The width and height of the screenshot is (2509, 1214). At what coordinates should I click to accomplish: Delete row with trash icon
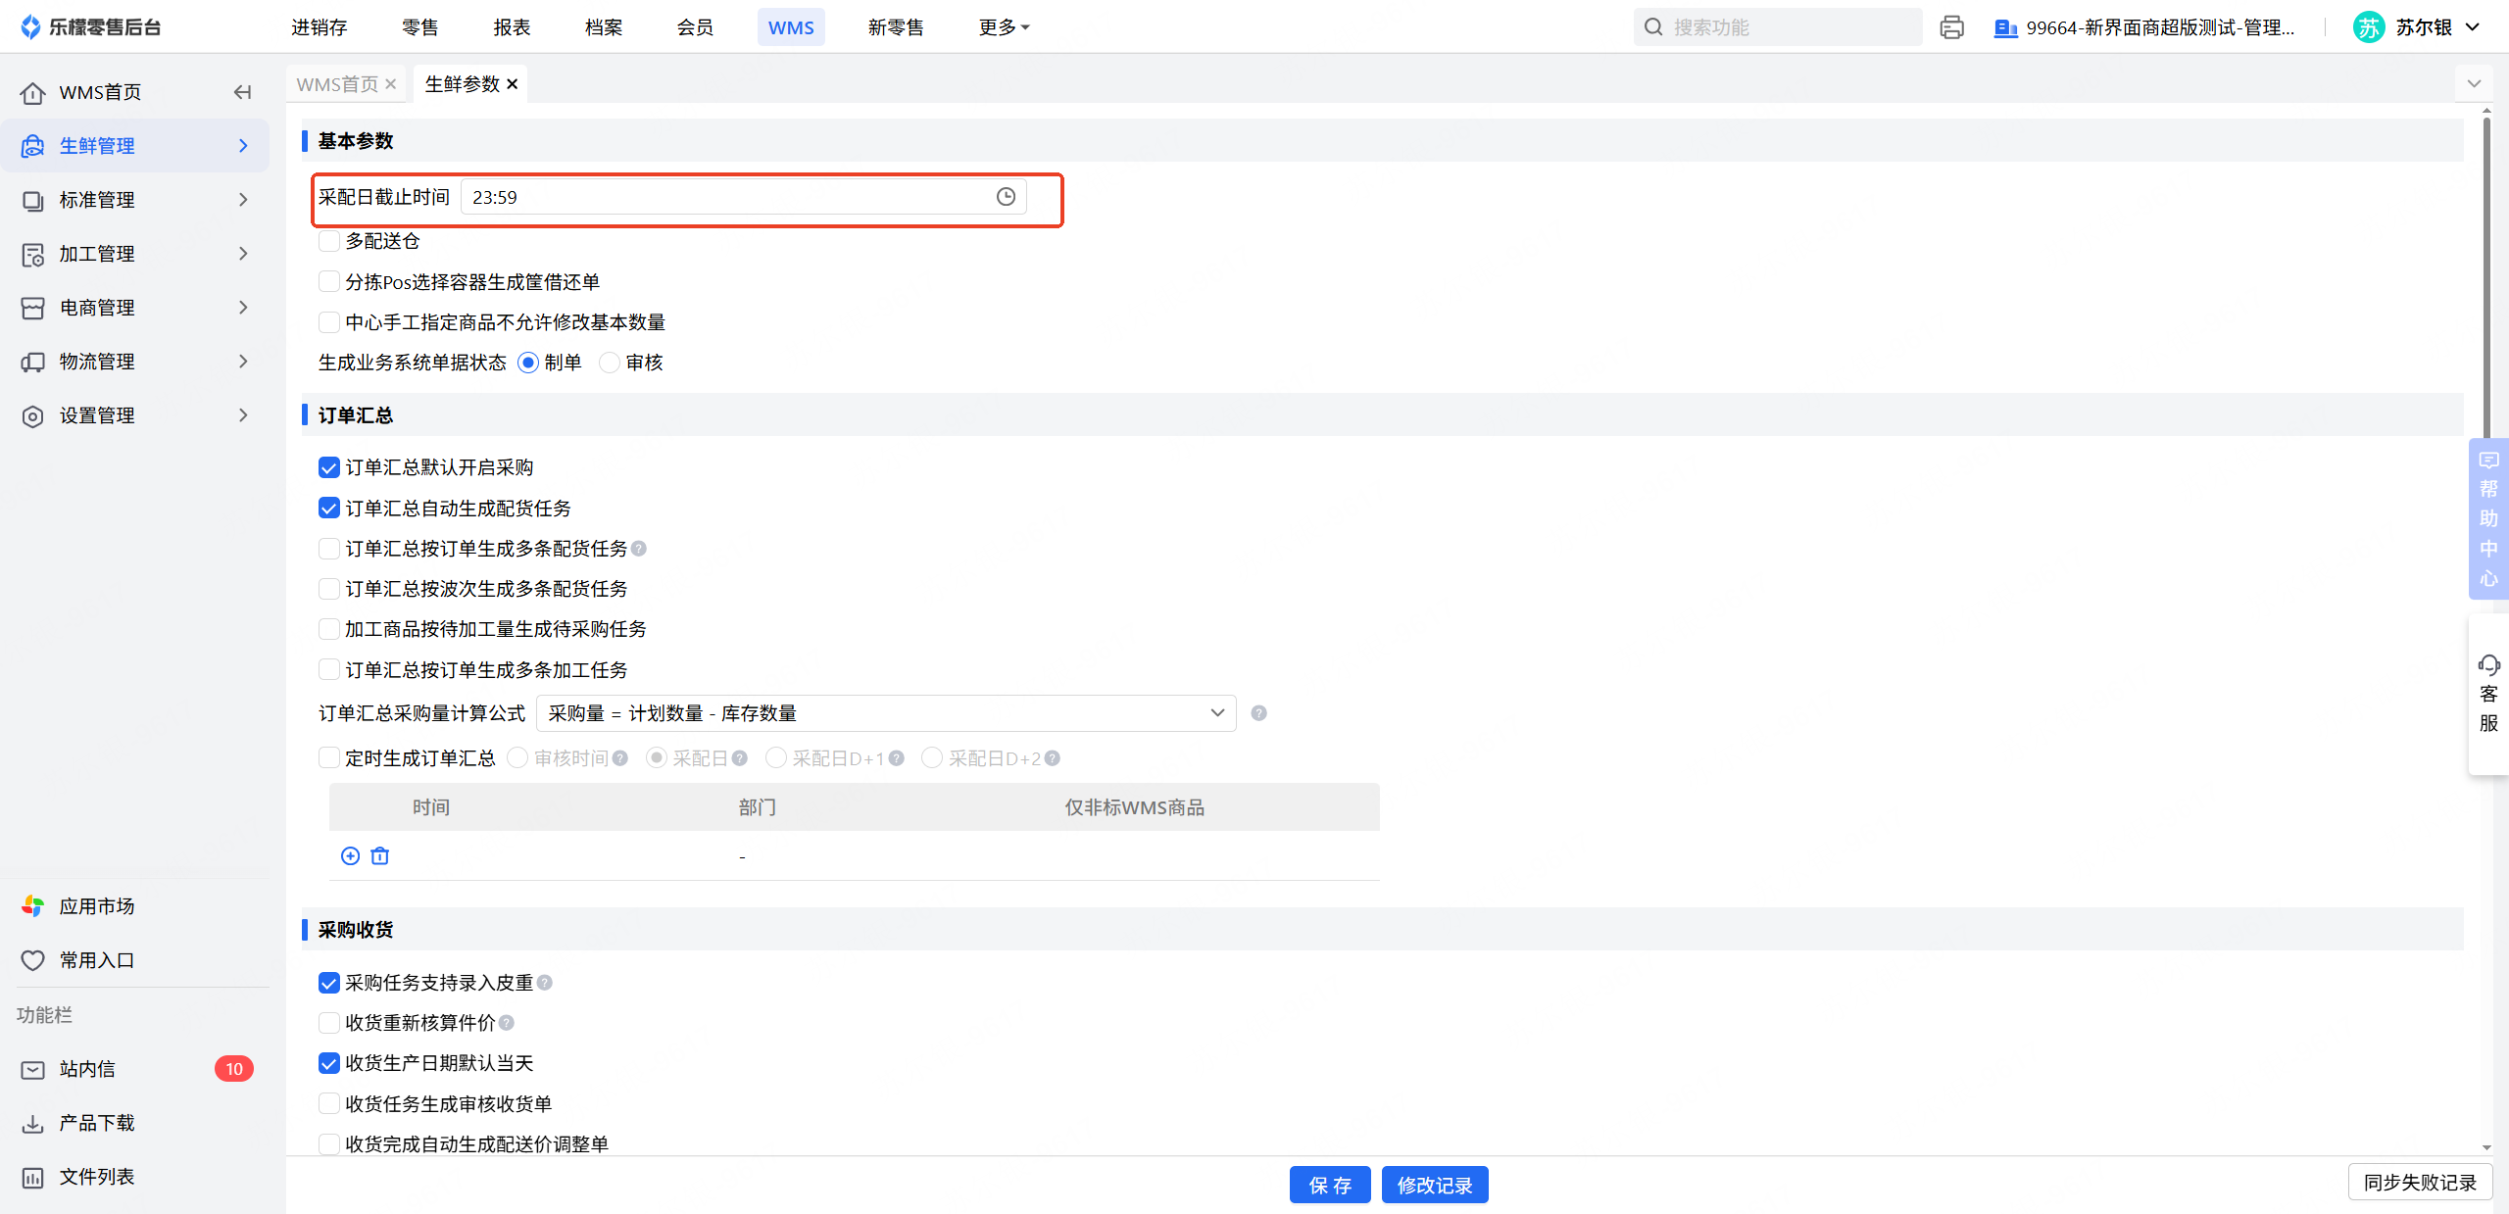380,856
